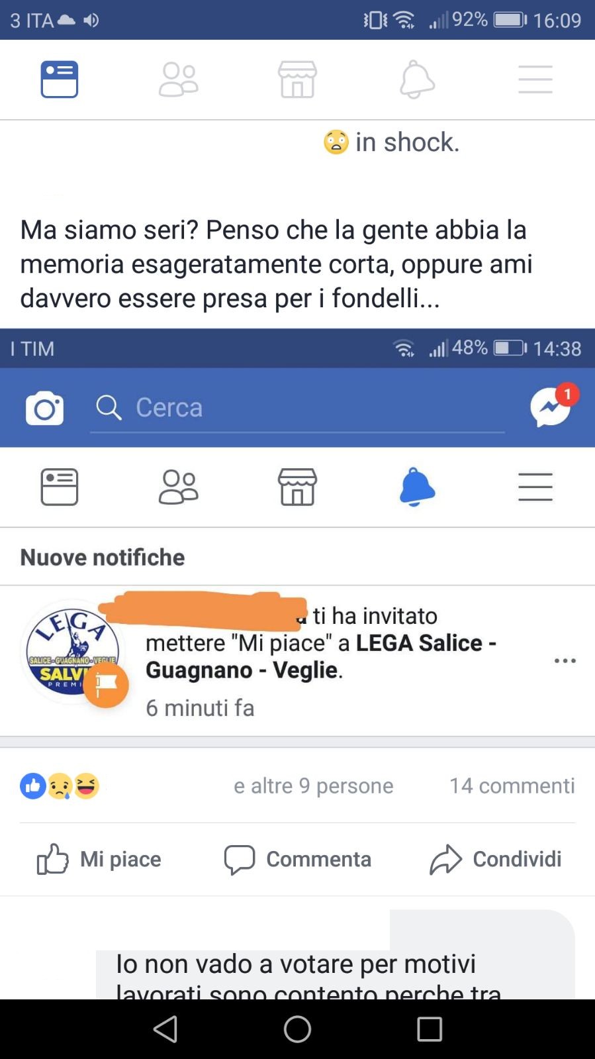Tap top grey bell notifications icon
Image resolution: width=595 pixels, height=1059 pixels.
[417, 79]
